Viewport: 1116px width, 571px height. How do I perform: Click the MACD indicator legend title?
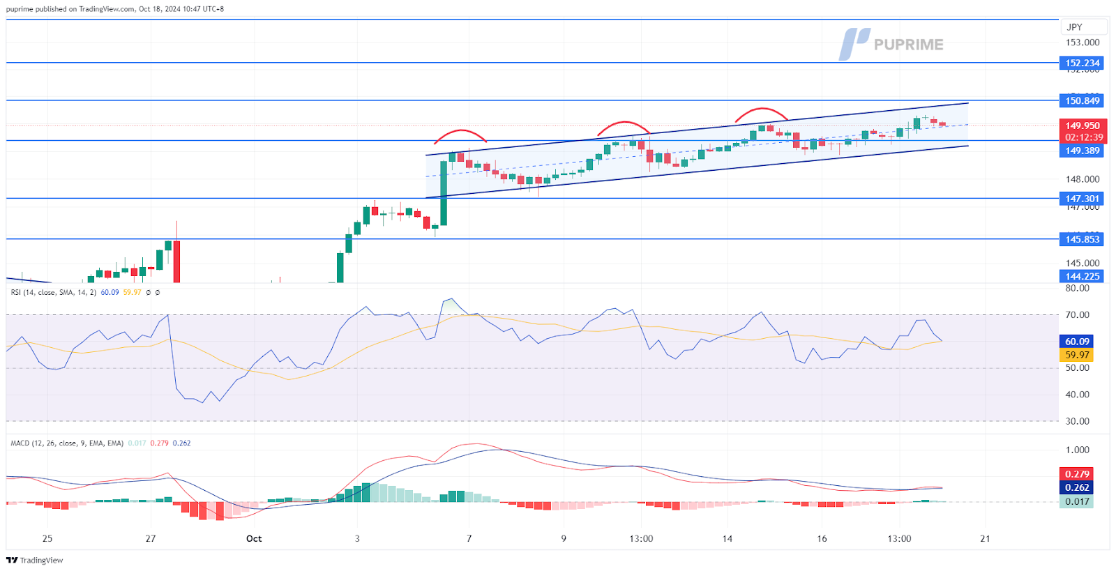[x=67, y=443]
